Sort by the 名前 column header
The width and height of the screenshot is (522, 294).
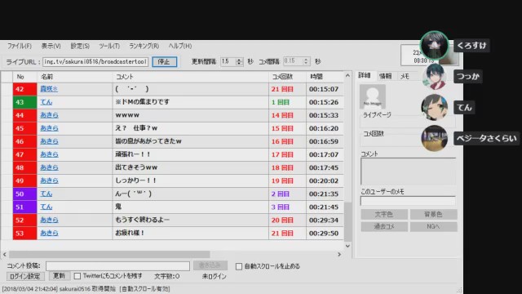click(x=47, y=77)
